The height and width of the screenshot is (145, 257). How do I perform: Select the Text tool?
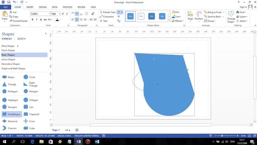(x=104, y=21)
